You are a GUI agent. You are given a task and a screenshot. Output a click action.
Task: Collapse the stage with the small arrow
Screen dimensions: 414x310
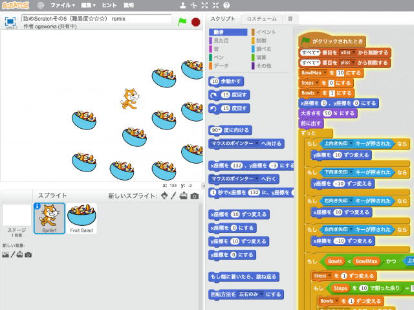[x=203, y=186]
